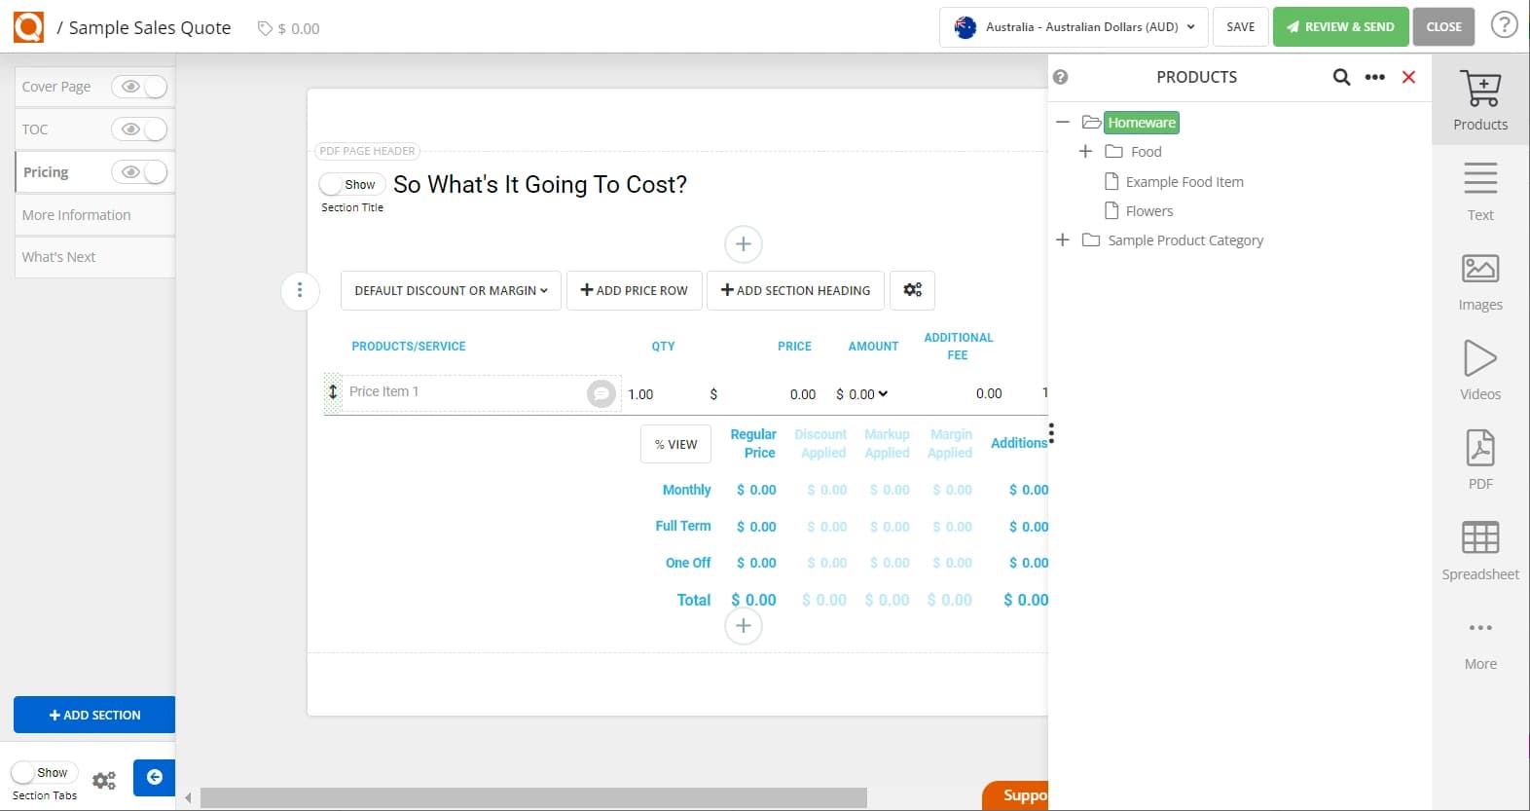The height and width of the screenshot is (811, 1530).
Task: Toggle TOC visibility switch
Action: [x=140, y=129]
